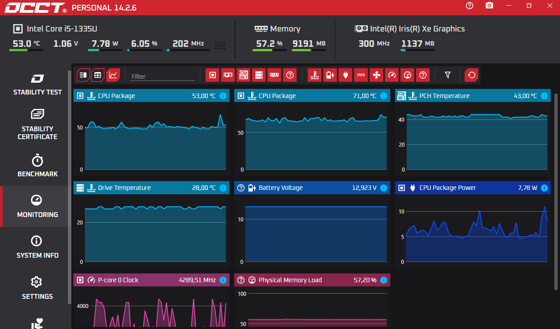Toggle the motherboard hardware filter

[243, 75]
